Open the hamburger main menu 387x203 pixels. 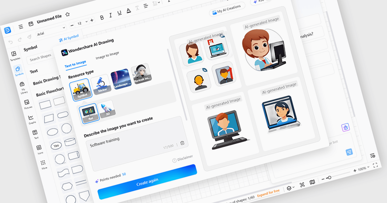pos(21,27)
